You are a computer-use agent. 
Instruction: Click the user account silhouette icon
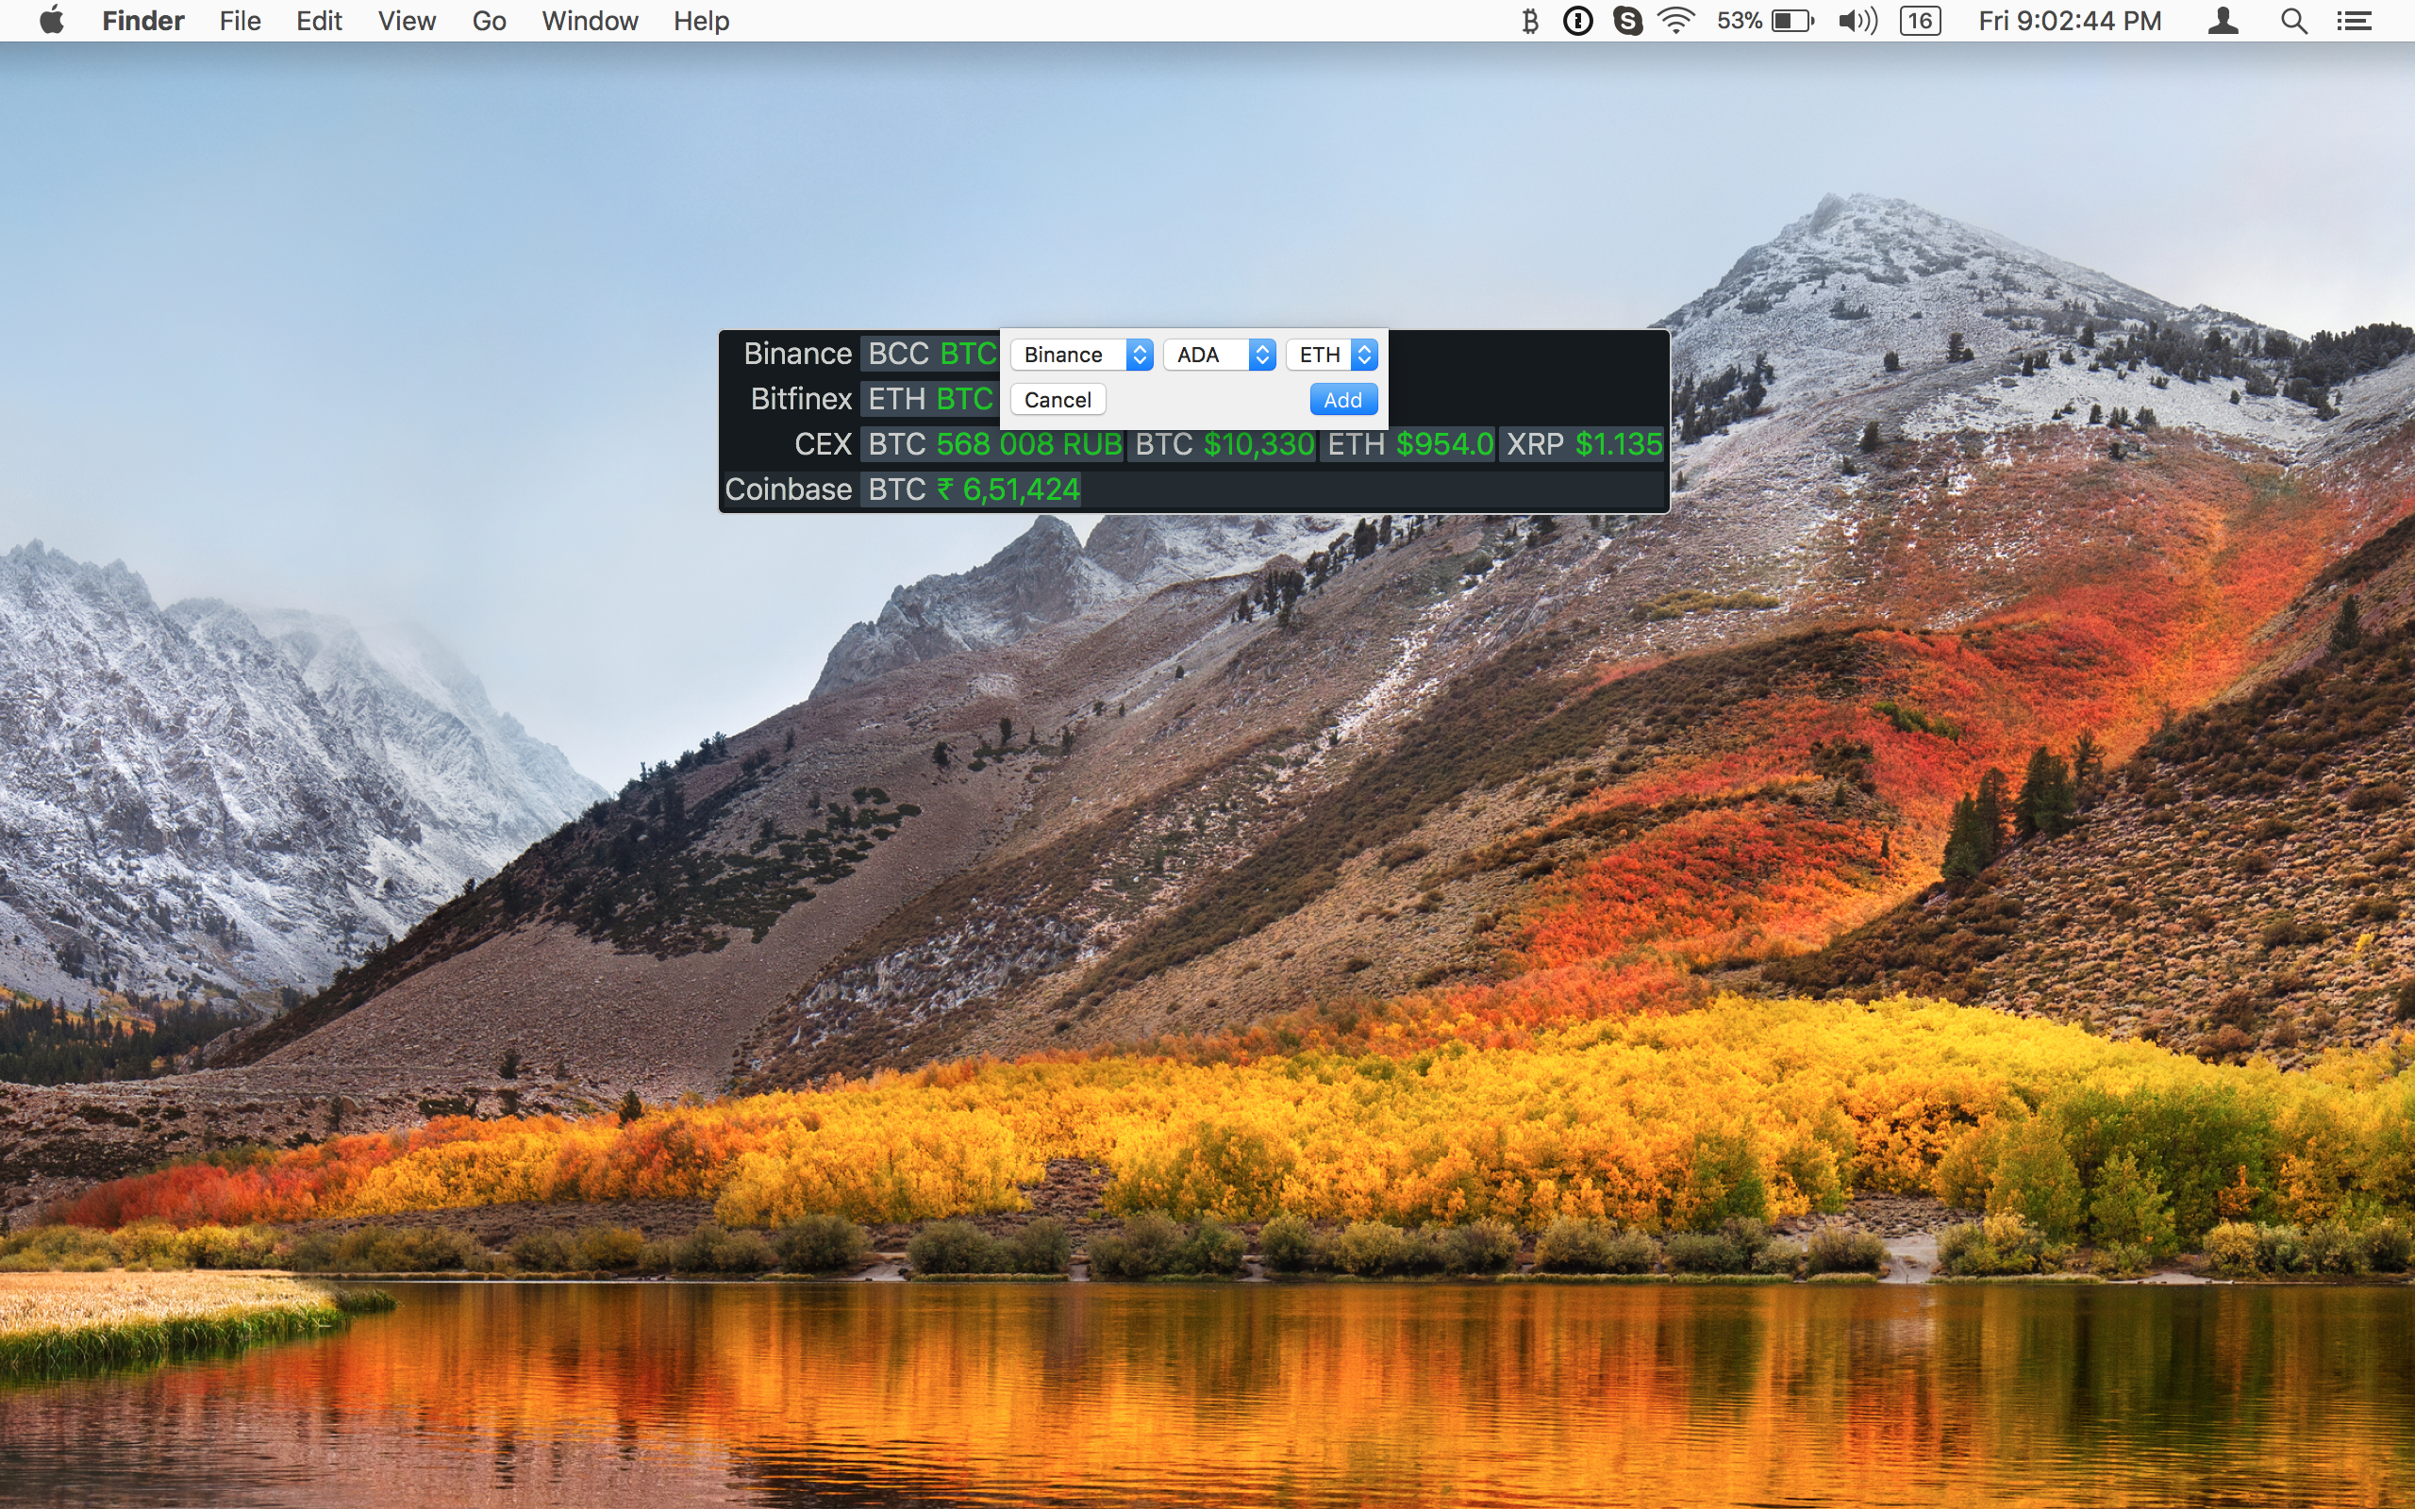(2223, 21)
